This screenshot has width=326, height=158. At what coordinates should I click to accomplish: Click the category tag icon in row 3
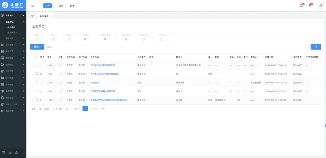pos(60,83)
